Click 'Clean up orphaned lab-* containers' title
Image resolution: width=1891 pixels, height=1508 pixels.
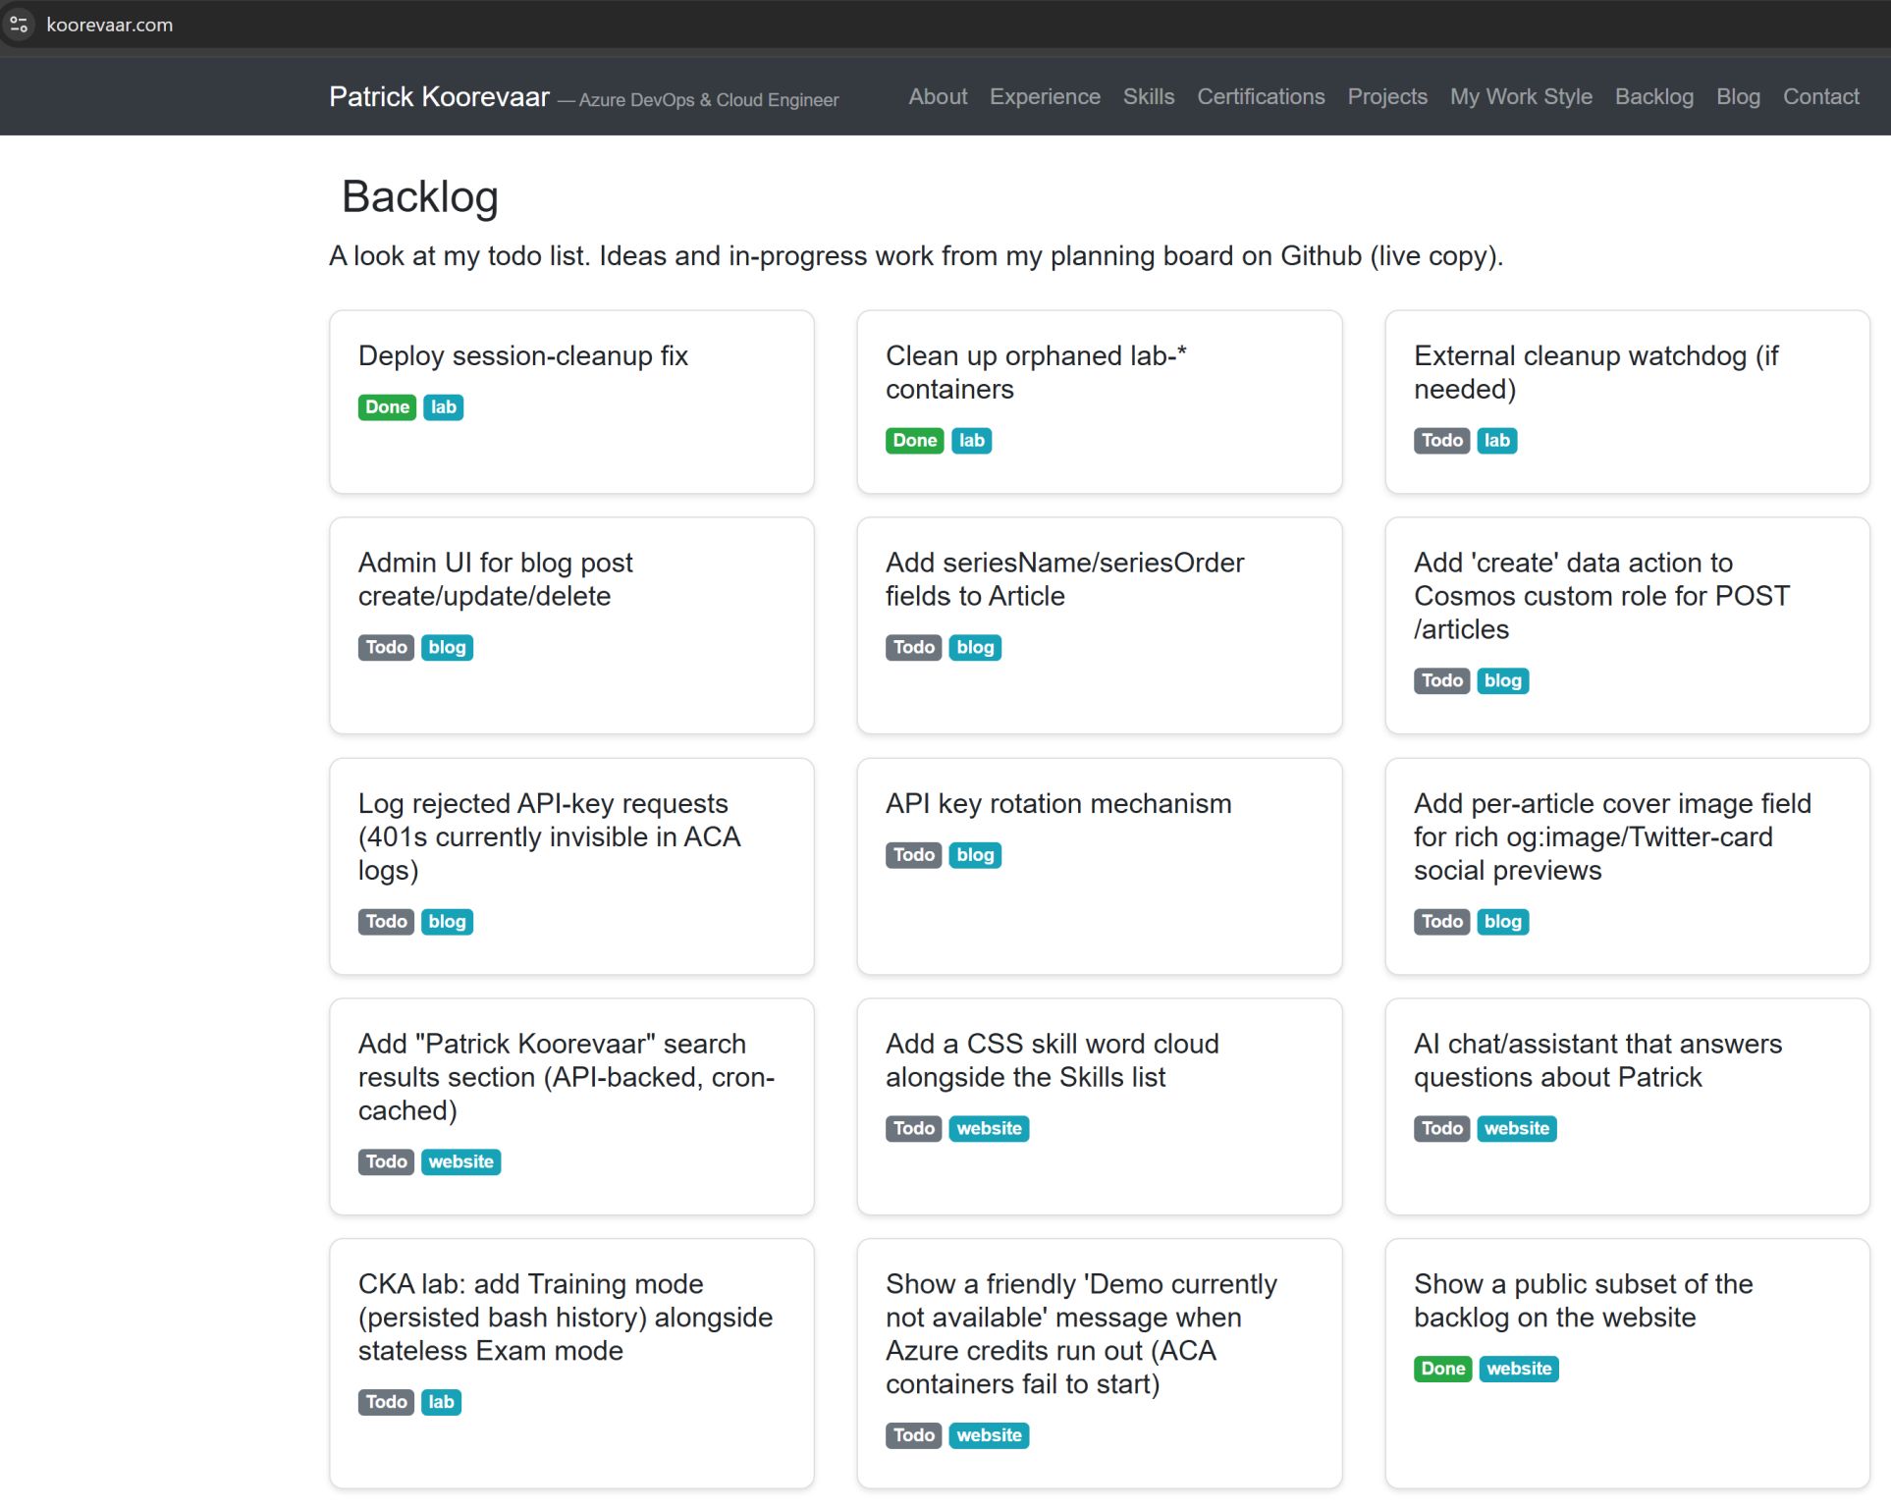(1036, 372)
